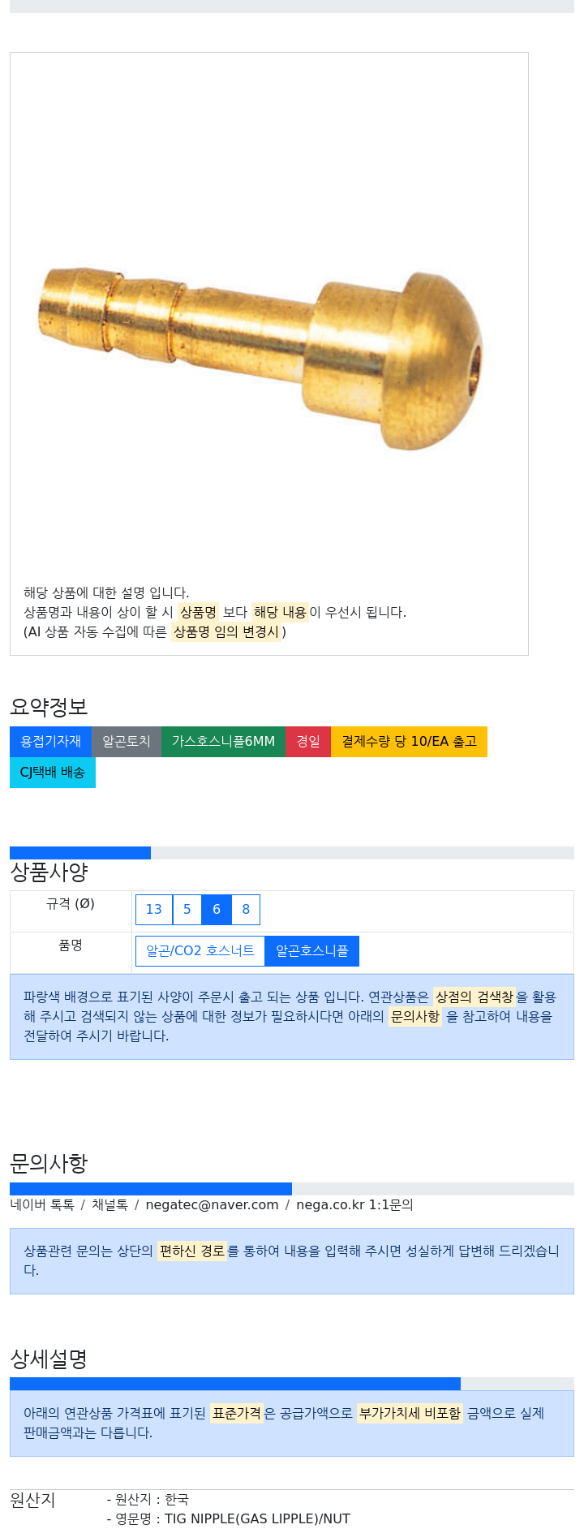This screenshot has height=1529, width=584.
Task: Click the negatec@naver.com email link
Action: tap(212, 1205)
